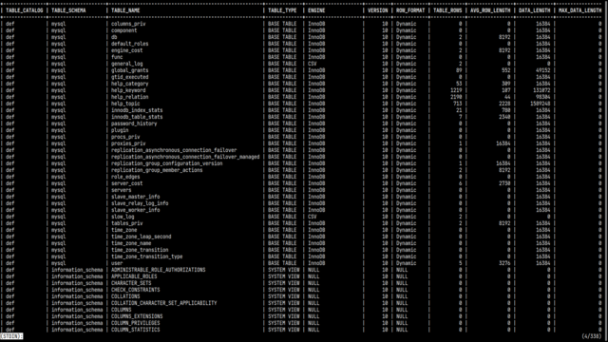Select the help_category table name
Viewport: 608px width, 342px height.
pyautogui.click(x=130, y=84)
